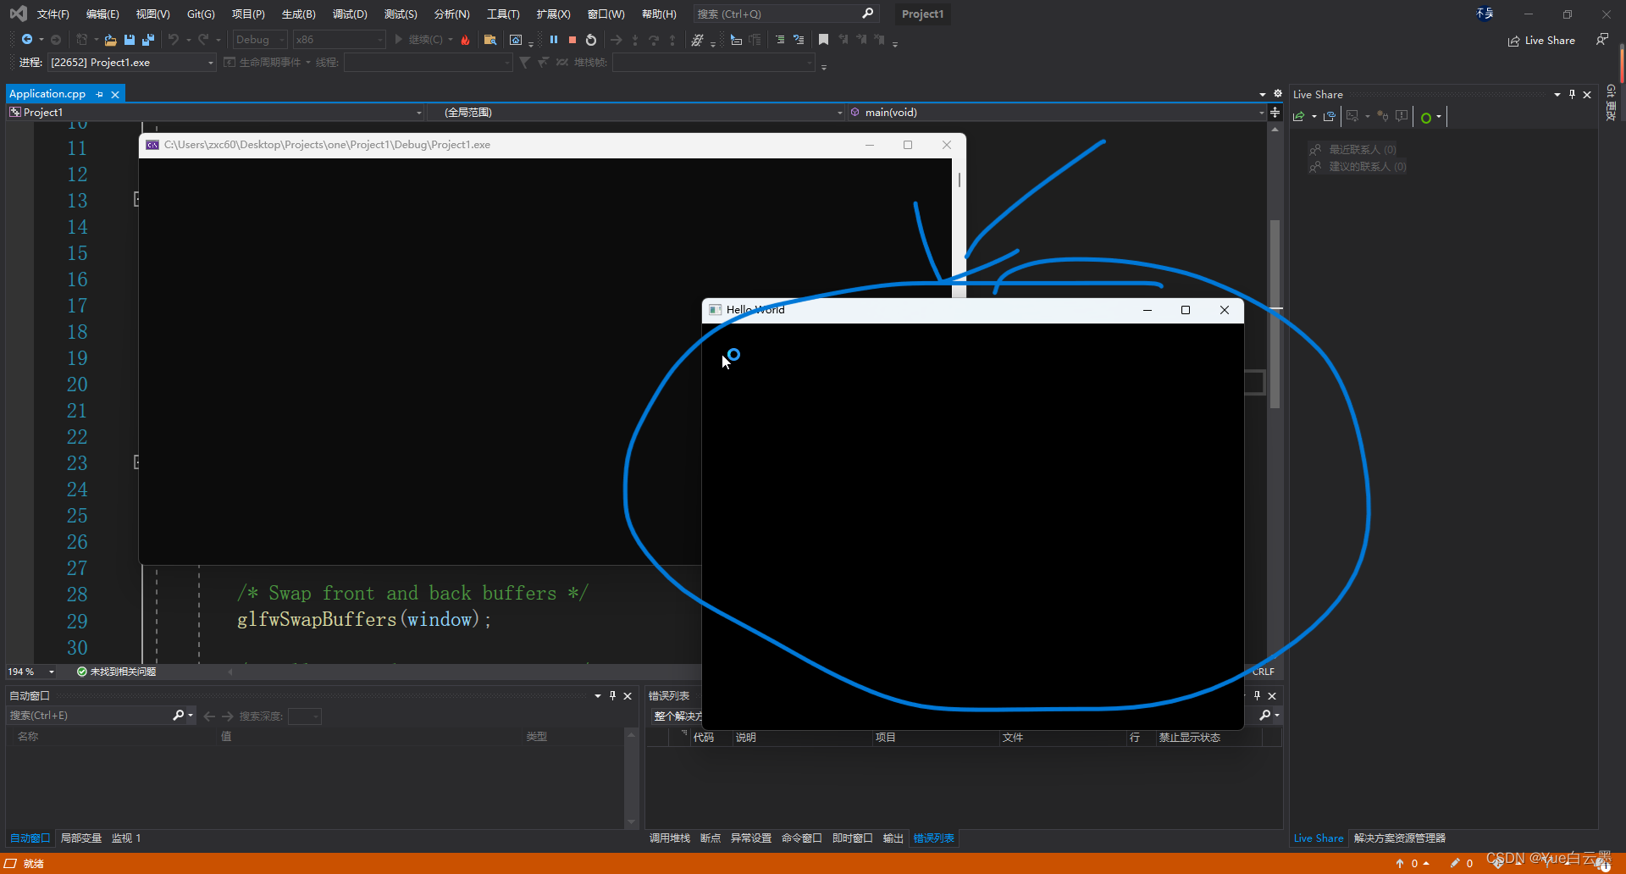Open the Debug configuration dropdown

pyautogui.click(x=260, y=40)
